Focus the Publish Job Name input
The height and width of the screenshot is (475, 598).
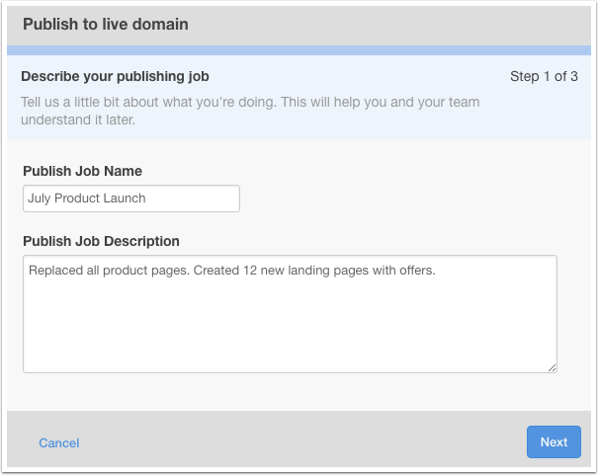point(131,198)
